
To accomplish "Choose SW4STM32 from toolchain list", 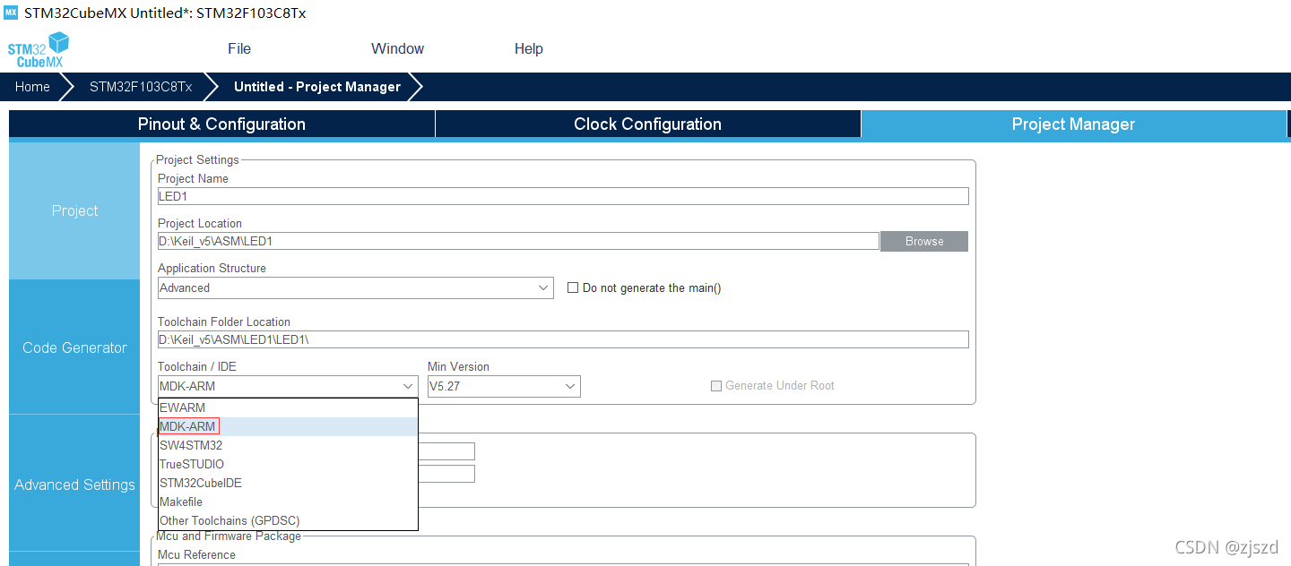I will [x=288, y=445].
